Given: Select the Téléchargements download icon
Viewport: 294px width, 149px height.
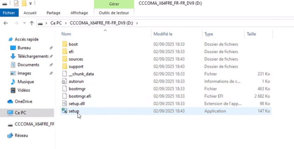Looking at the screenshot, I should point(13,56).
